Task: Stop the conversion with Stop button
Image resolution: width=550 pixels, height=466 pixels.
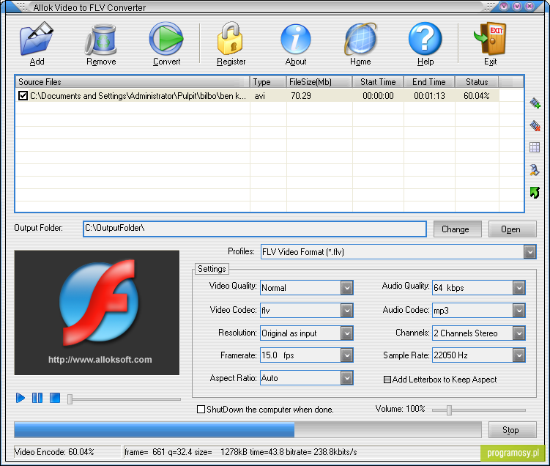Action: click(x=512, y=430)
